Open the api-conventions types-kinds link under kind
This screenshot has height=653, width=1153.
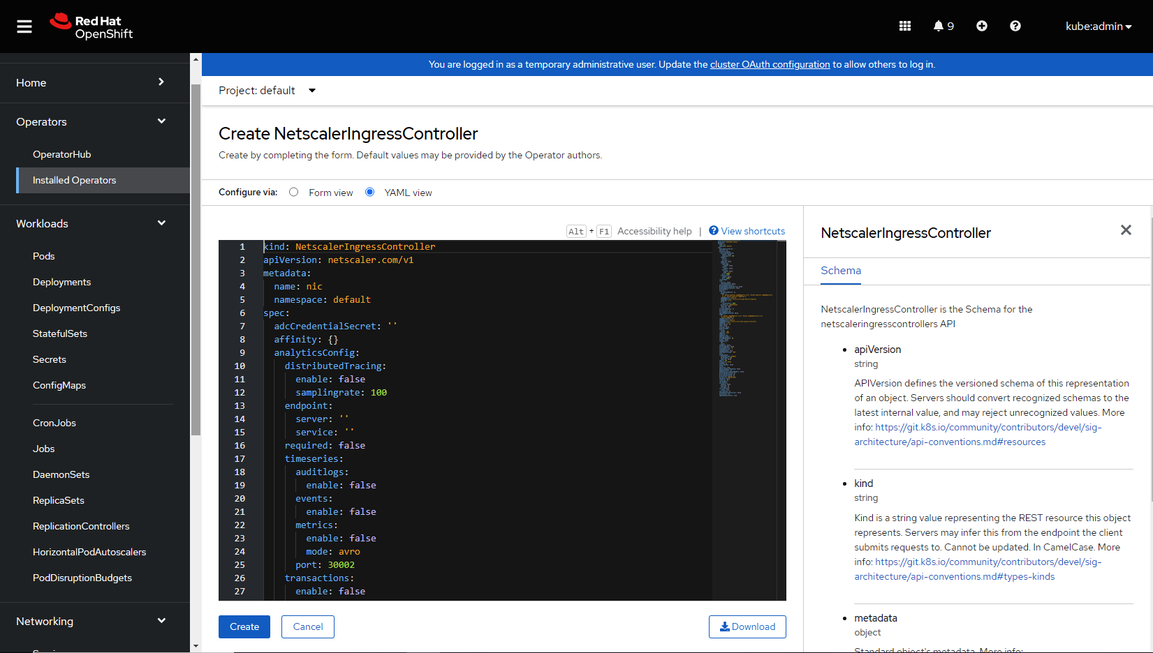coord(978,569)
